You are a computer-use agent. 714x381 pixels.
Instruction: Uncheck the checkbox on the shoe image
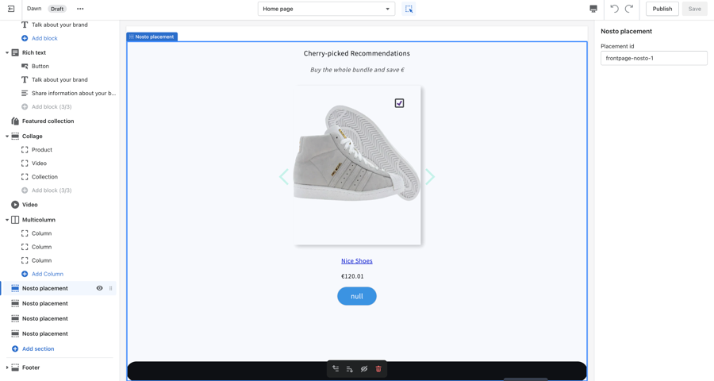(399, 103)
